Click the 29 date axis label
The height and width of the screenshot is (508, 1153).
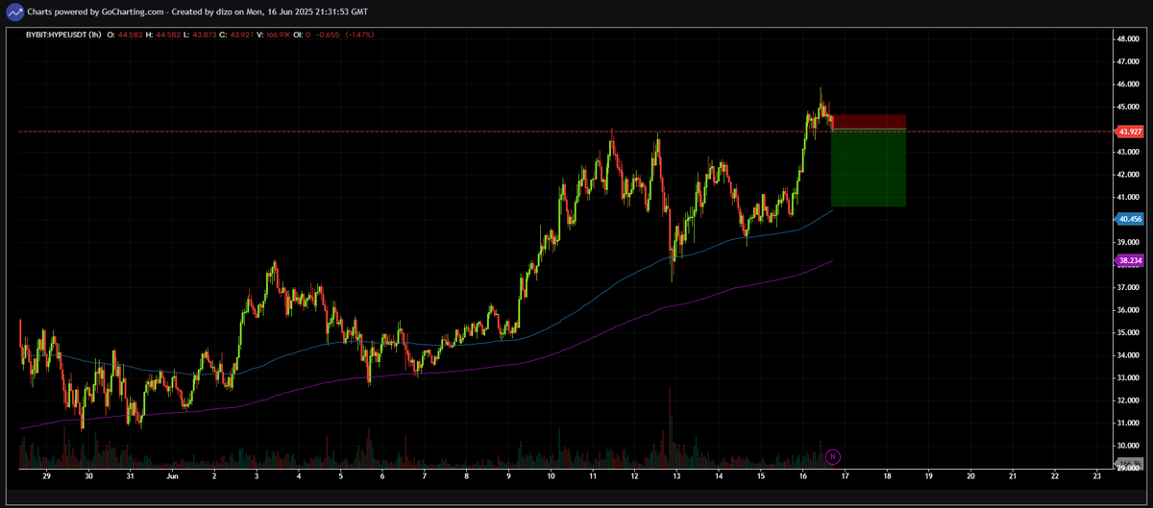(46, 475)
